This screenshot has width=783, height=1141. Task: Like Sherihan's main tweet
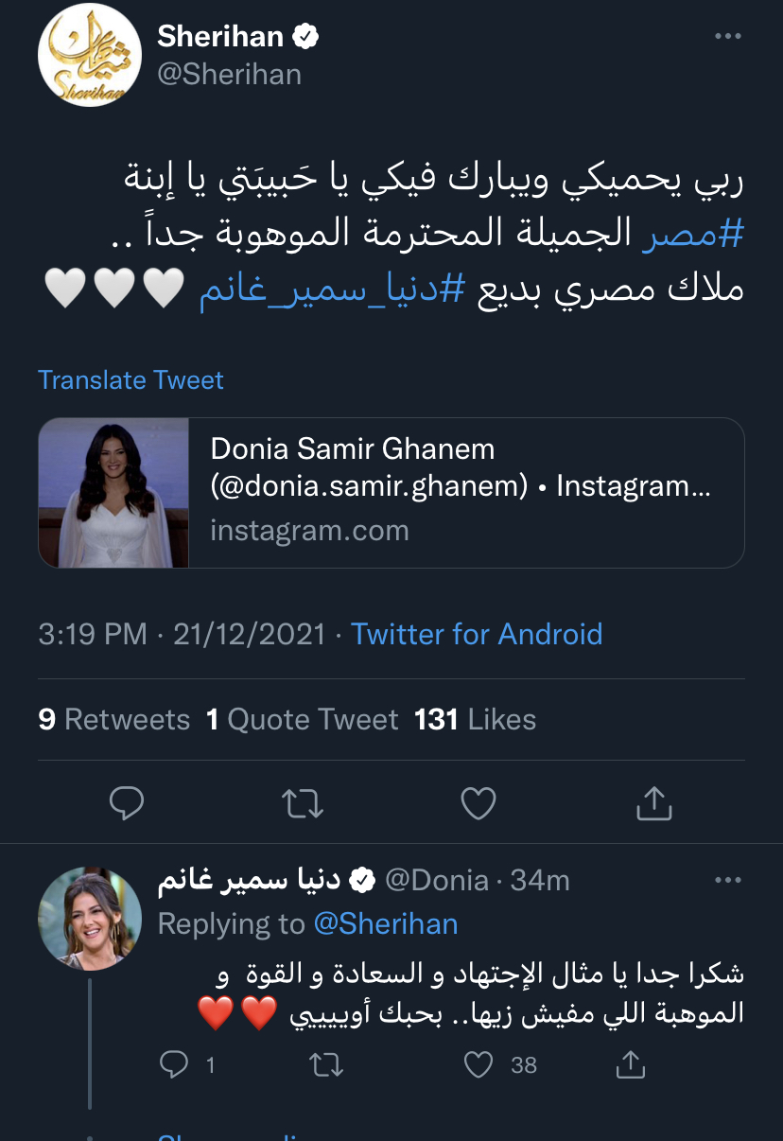478,803
